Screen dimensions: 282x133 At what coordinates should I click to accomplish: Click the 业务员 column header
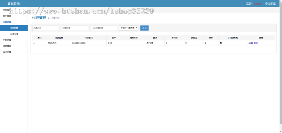(194, 38)
